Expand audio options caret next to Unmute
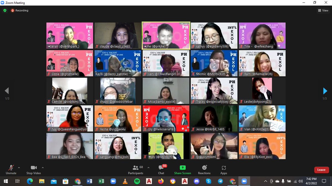332x186 pixels. (19, 168)
